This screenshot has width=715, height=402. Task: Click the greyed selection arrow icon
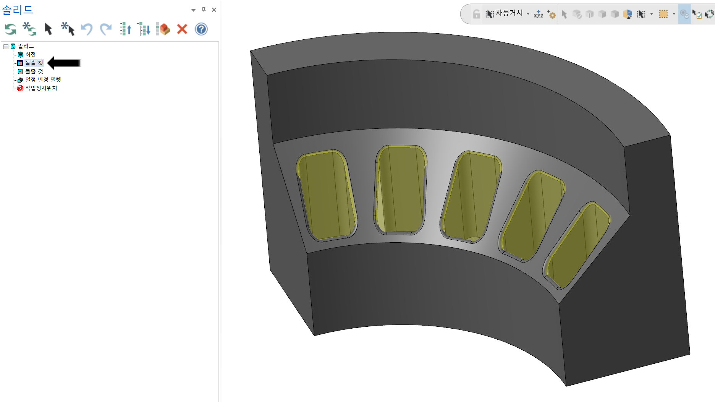[x=564, y=14]
